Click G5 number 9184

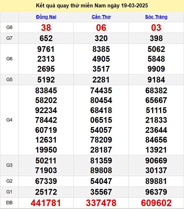click(x=156, y=80)
